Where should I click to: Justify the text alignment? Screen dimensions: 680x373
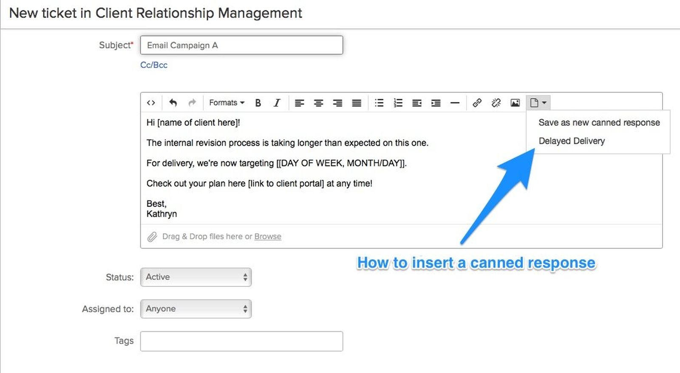tap(357, 103)
